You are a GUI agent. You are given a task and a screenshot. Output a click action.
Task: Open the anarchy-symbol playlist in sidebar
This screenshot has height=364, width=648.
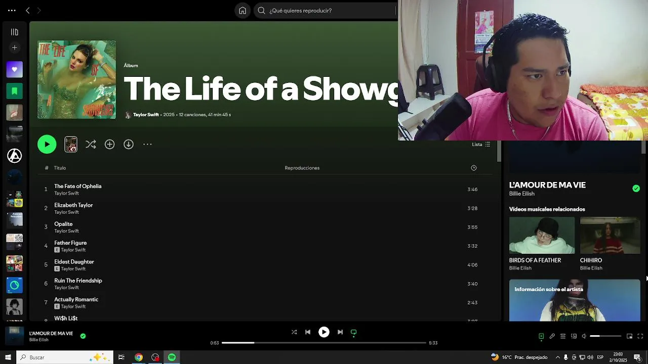[14, 156]
